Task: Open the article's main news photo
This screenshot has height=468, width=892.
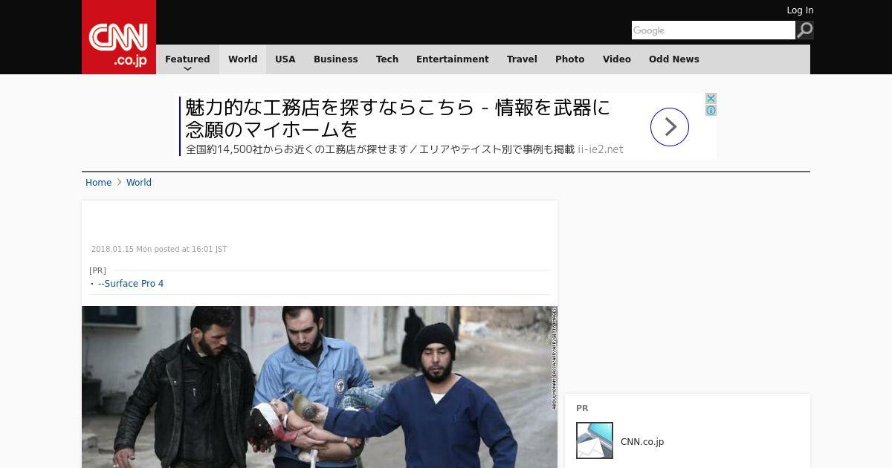Action: pos(320,387)
